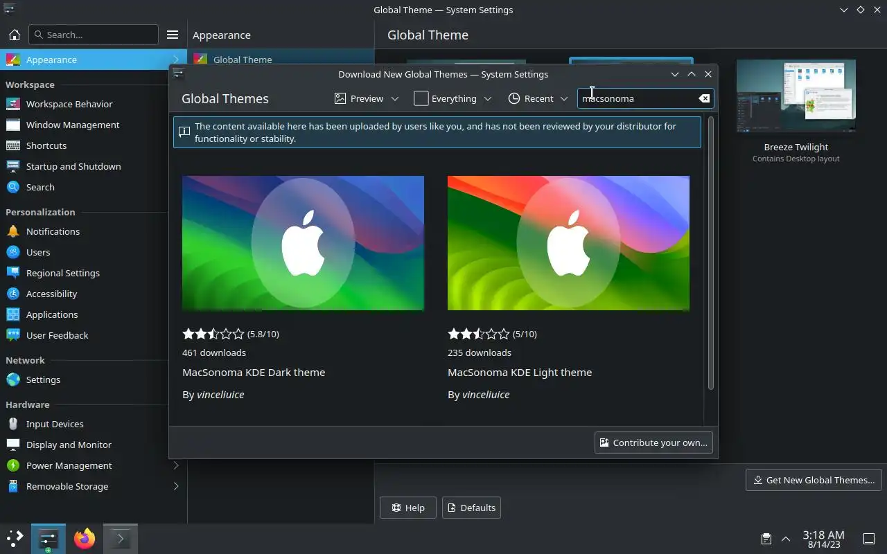Click the Search magnifier icon in sidebar
Image resolution: width=887 pixels, height=554 pixels.
coord(13,187)
